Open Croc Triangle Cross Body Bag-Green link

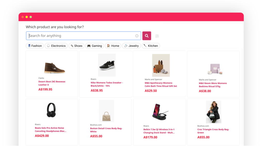213,131
